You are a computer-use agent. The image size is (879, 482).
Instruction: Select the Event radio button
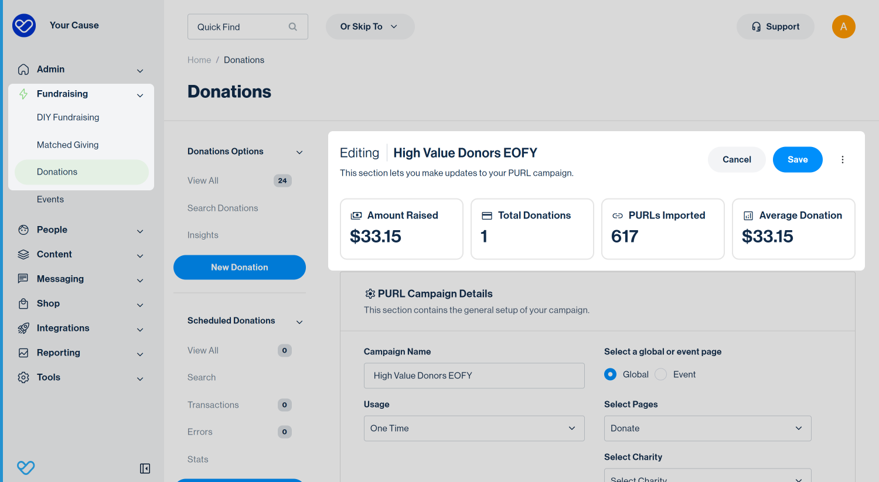tap(661, 374)
